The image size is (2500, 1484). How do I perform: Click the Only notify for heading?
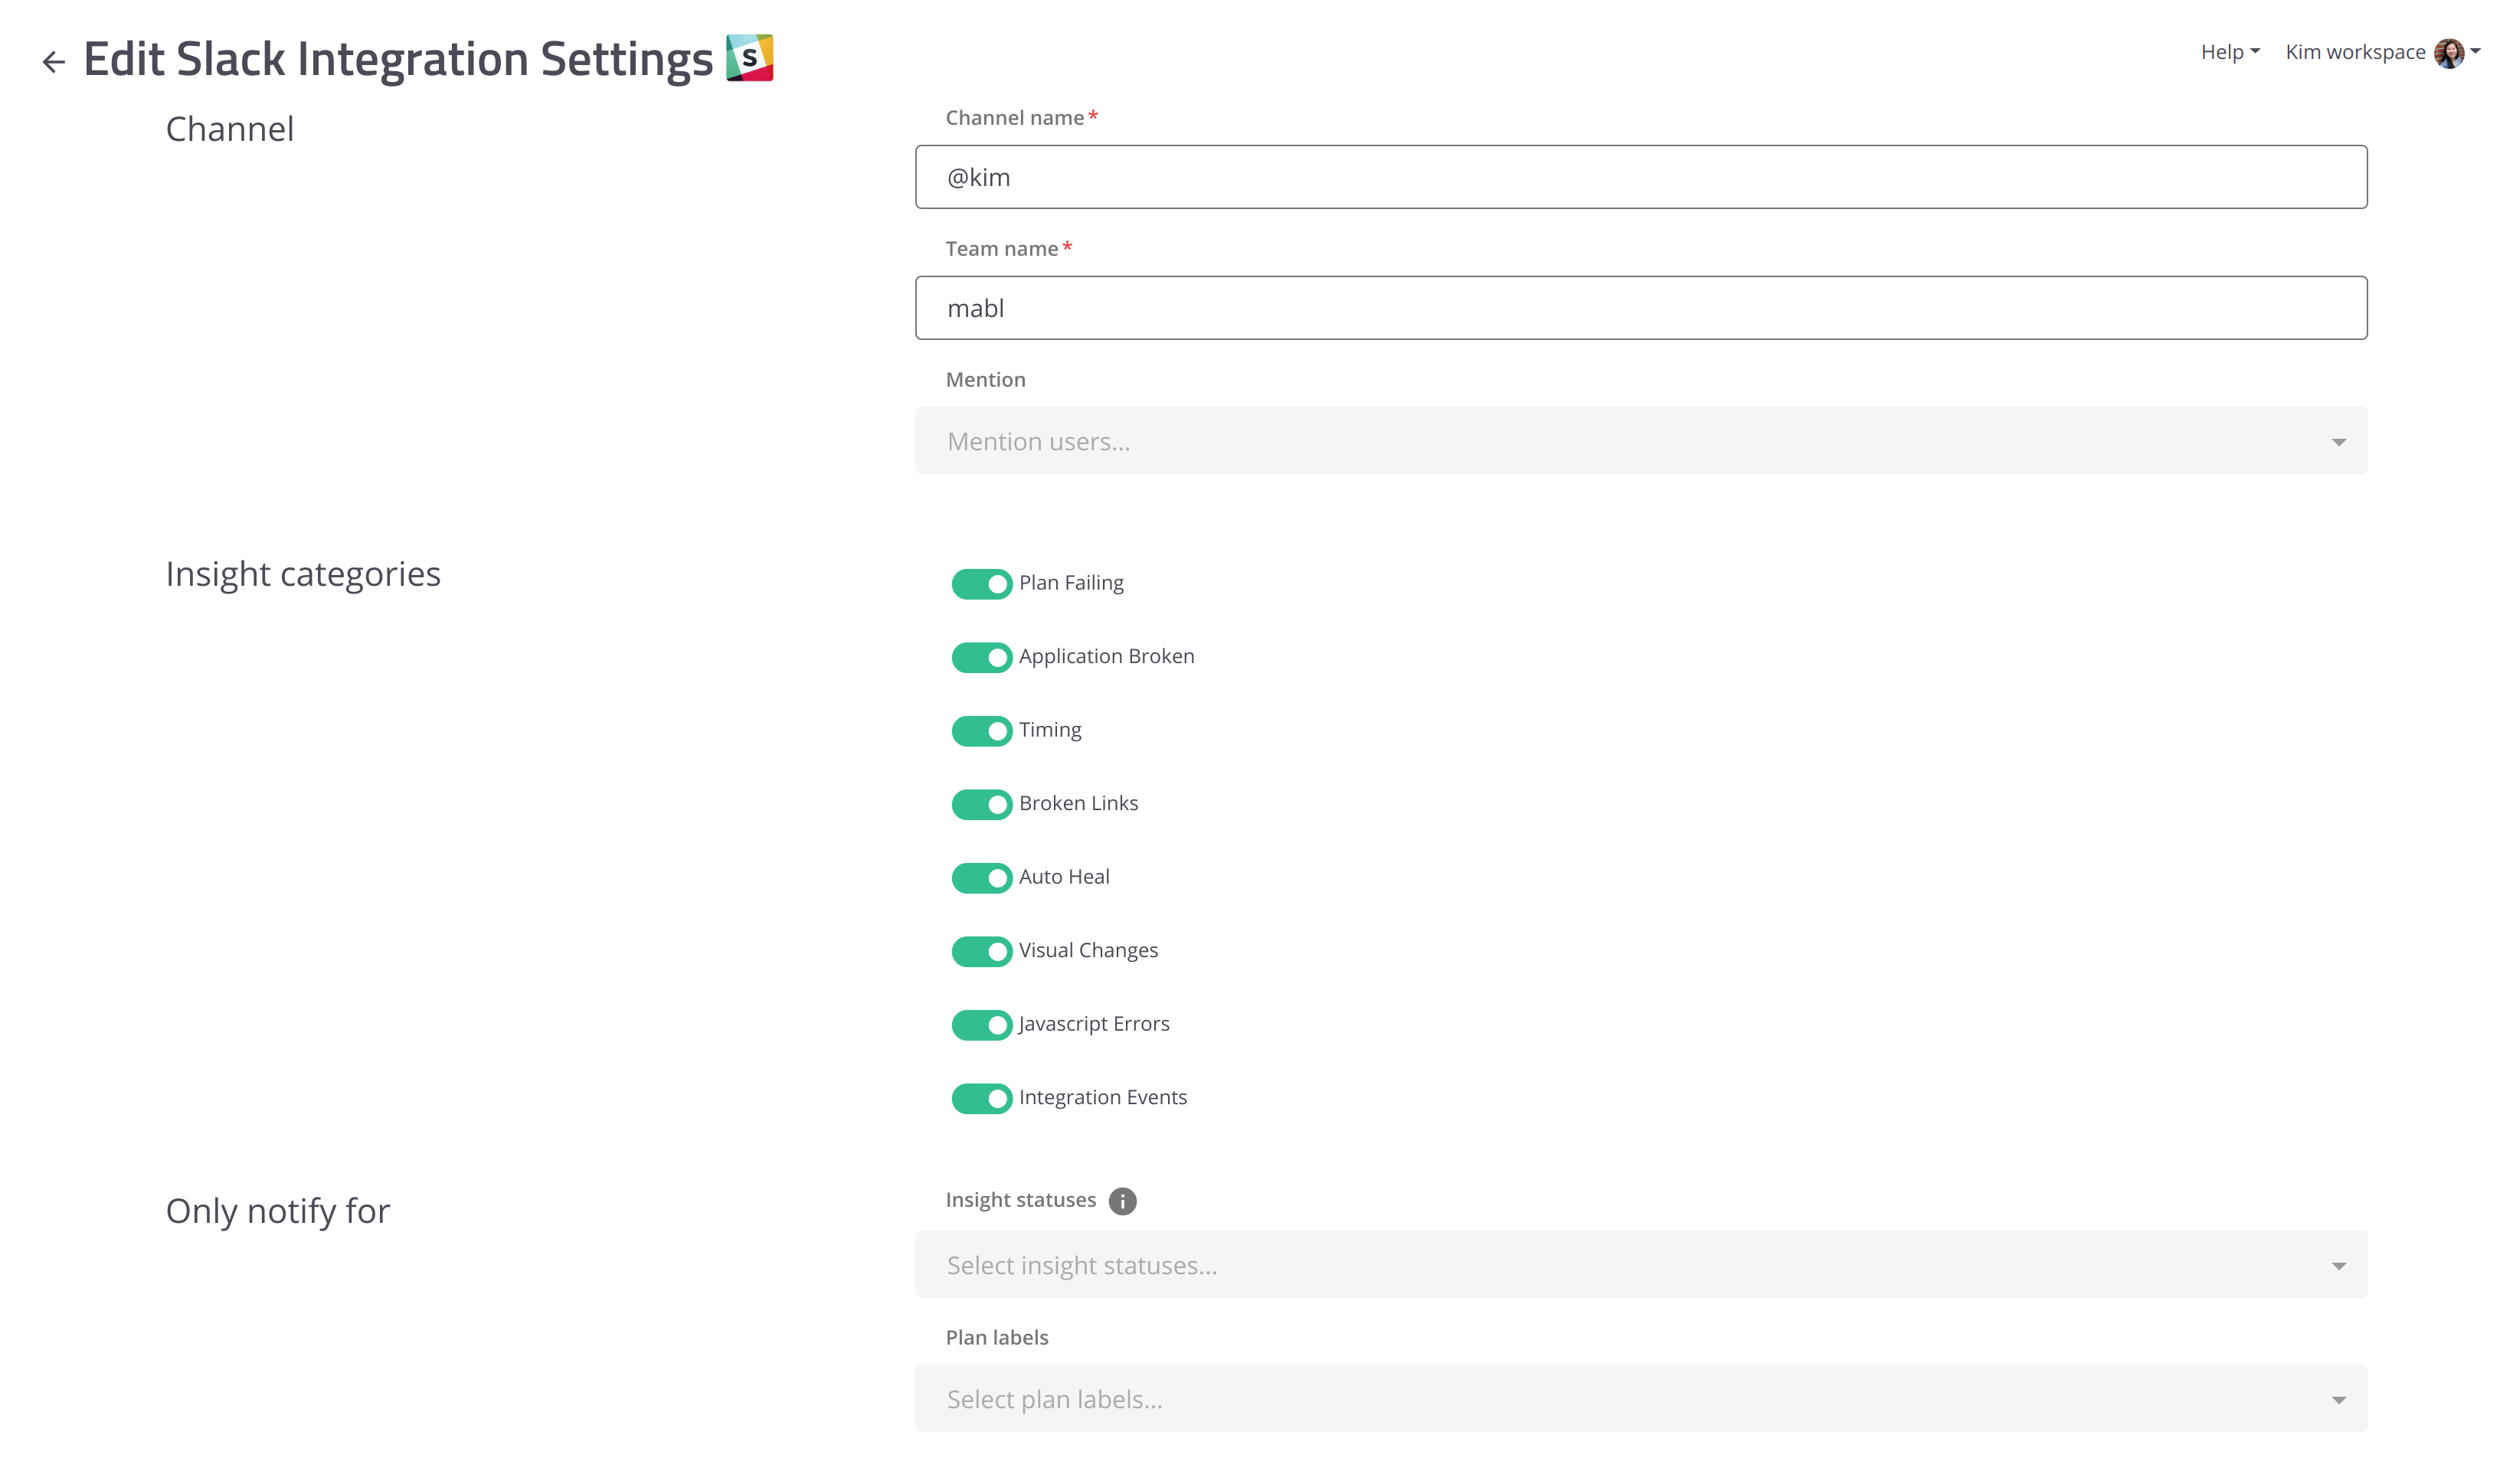tap(278, 1211)
